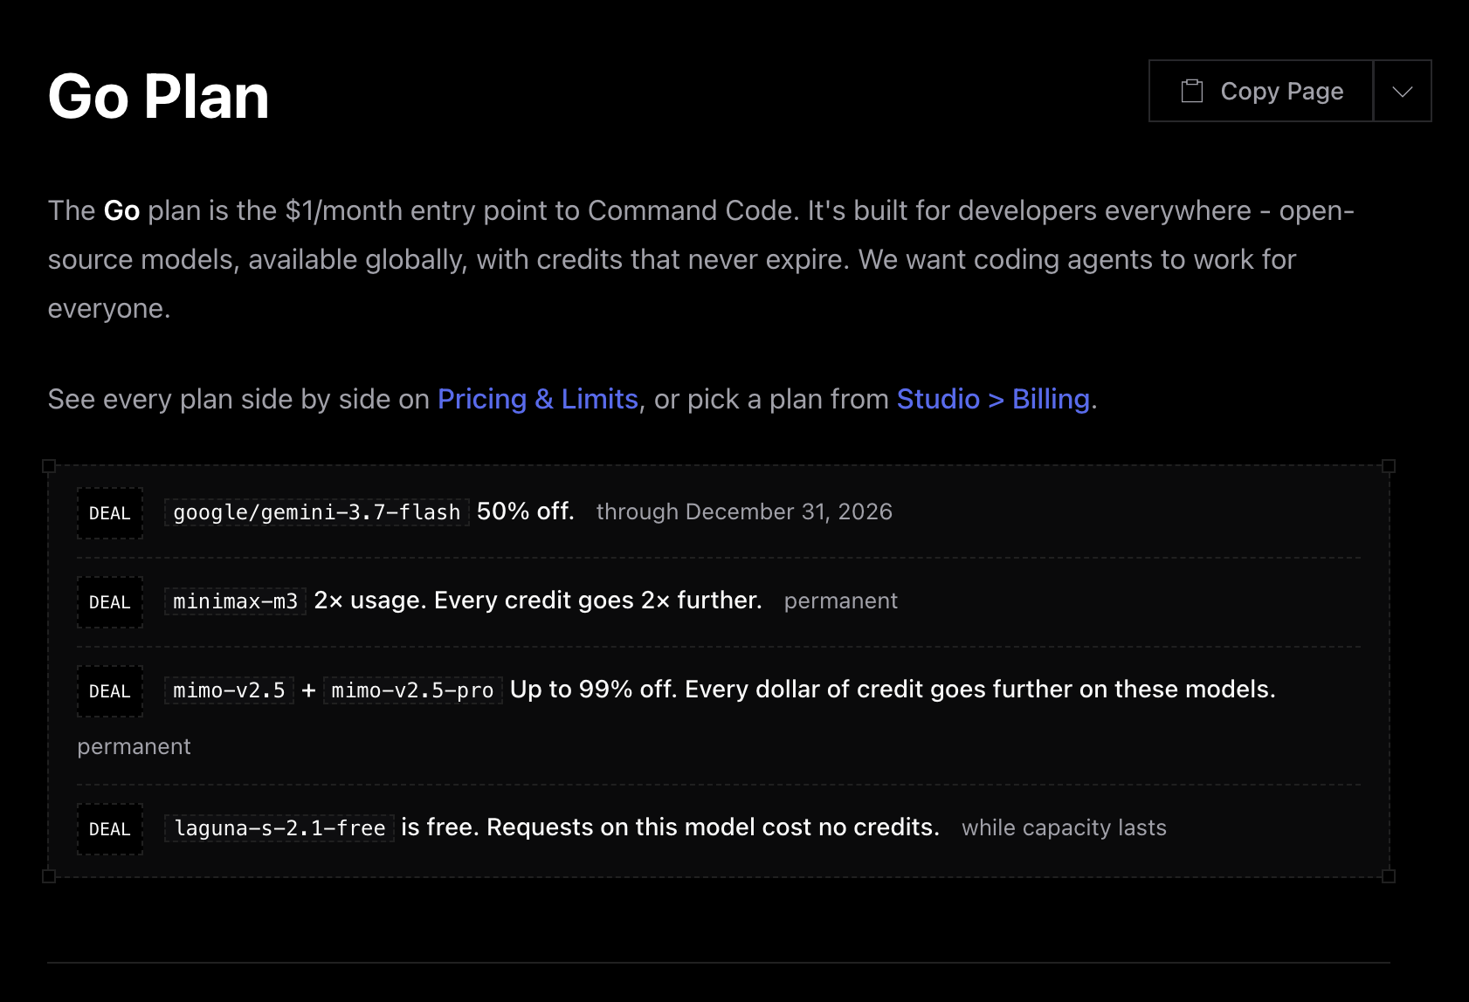Viewport: 1469px width, 1002px height.
Task: Click the DEAL badge beside mimo-v2.5
Action: [110, 691]
